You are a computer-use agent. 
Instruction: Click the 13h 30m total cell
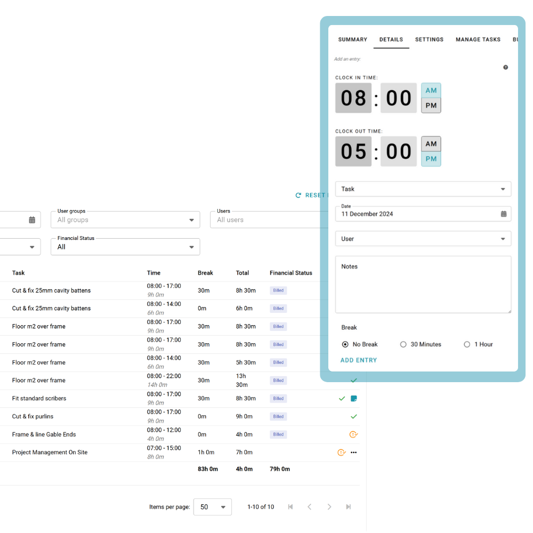click(x=241, y=381)
